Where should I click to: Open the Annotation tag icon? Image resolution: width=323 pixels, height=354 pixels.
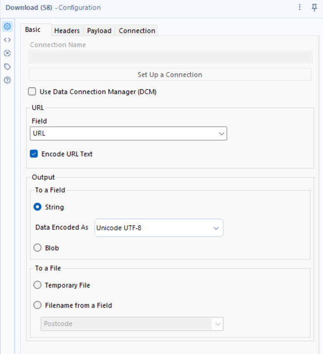[7, 66]
